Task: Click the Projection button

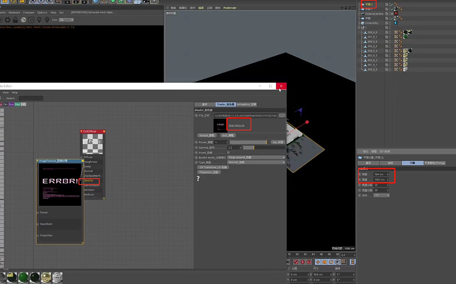Action: point(209,172)
